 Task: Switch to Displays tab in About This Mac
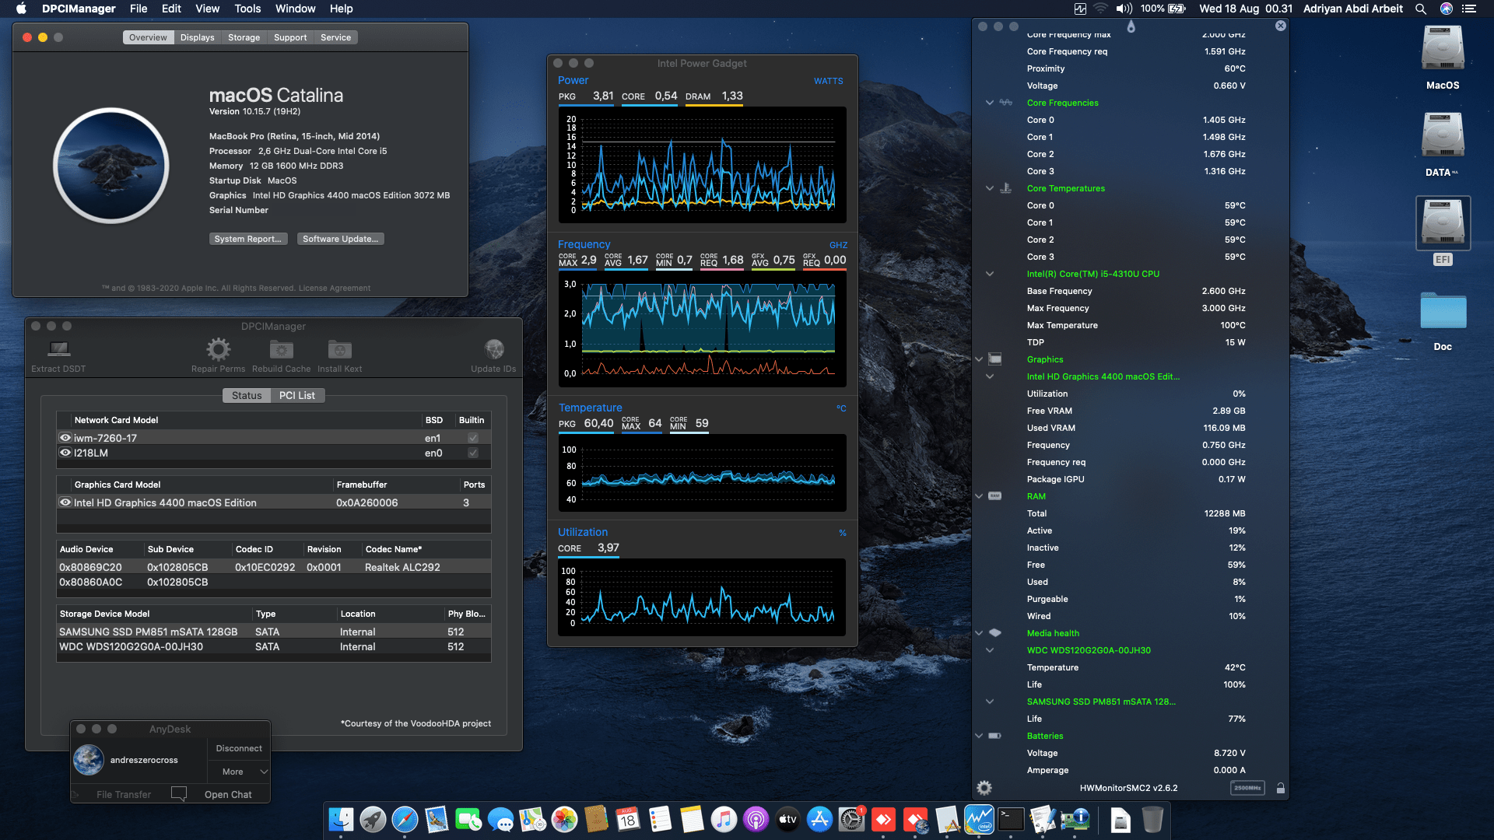(x=197, y=37)
